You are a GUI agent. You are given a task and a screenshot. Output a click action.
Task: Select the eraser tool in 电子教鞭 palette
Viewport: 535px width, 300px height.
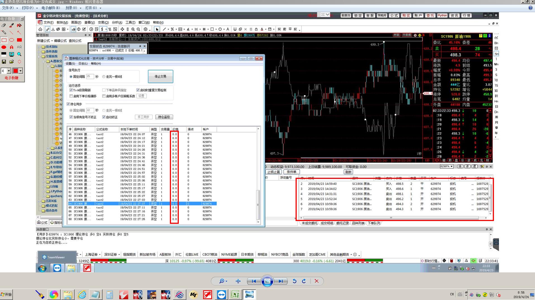(4, 25)
